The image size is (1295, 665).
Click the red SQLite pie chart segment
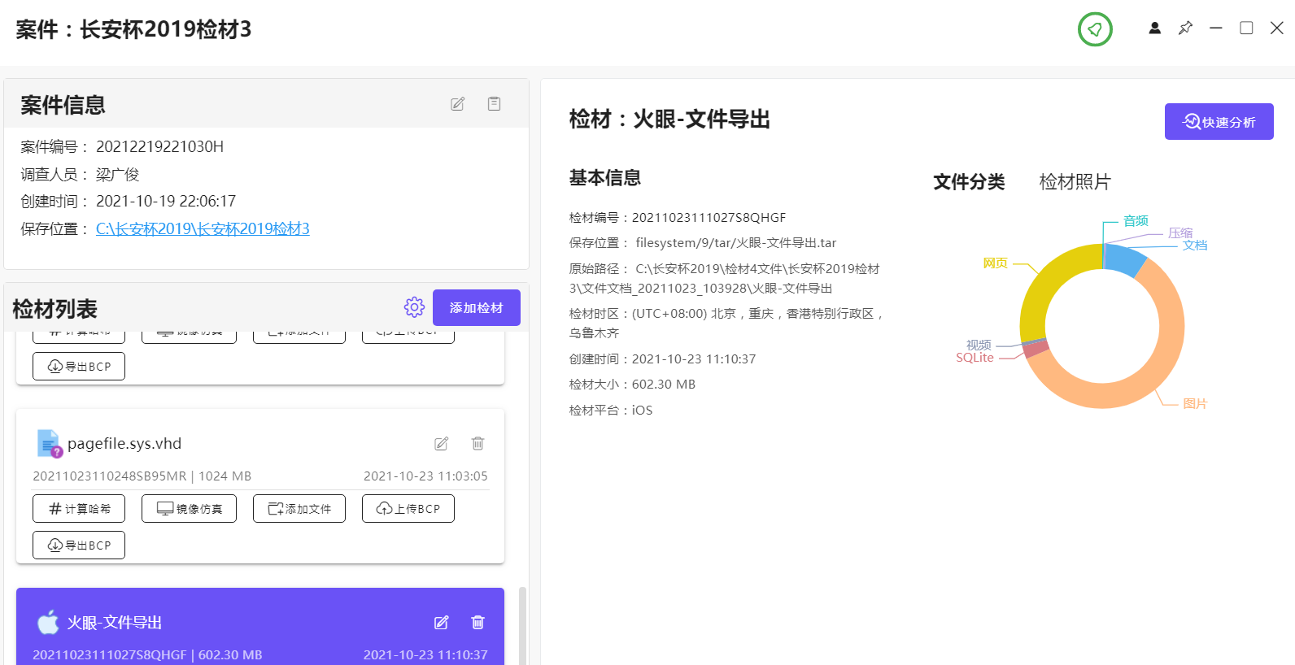[x=1036, y=350]
